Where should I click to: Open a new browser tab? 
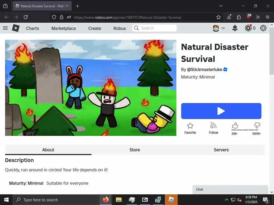click(77, 6)
